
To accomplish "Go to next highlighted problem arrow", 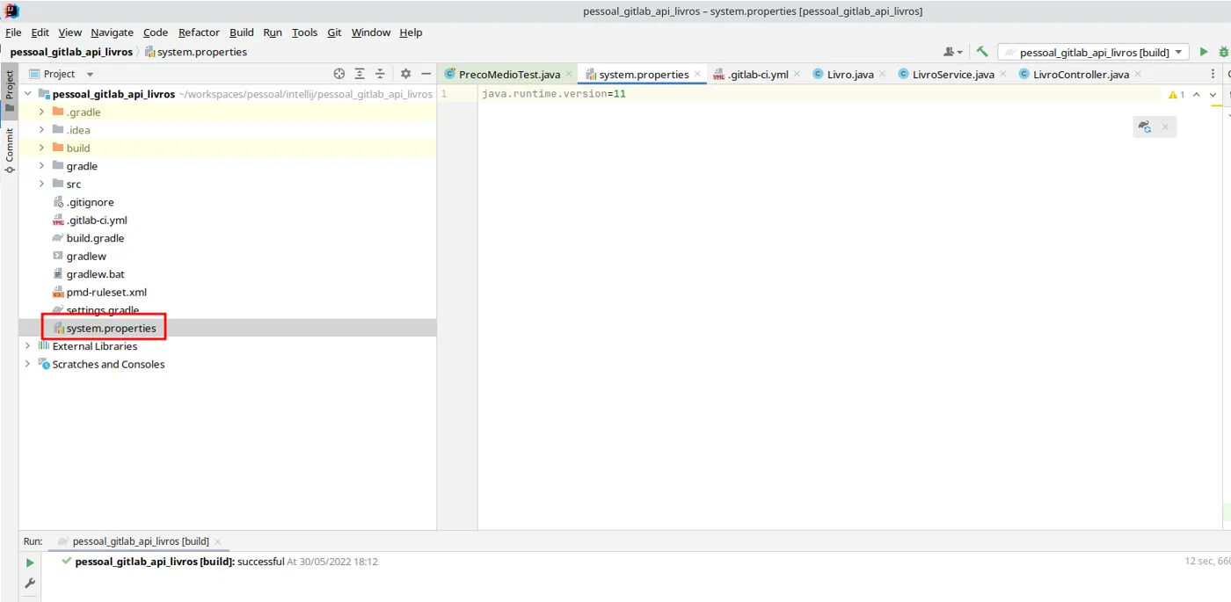I will tap(1213, 94).
